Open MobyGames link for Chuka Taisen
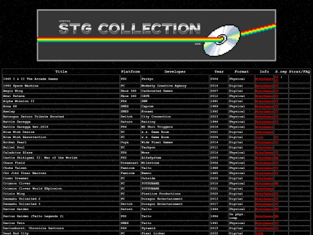 tap(264, 168)
